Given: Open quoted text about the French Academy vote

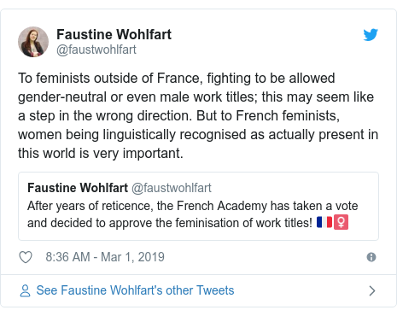Looking at the screenshot, I should pos(193,214).
